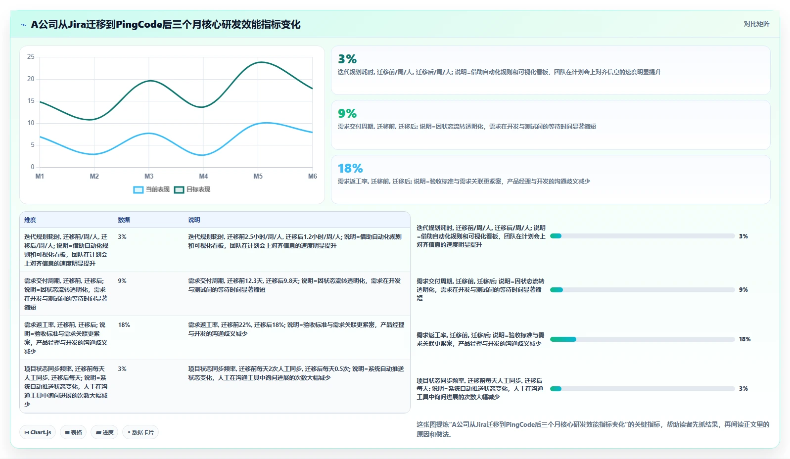Toggle the 当前表现 legend series

[151, 189]
